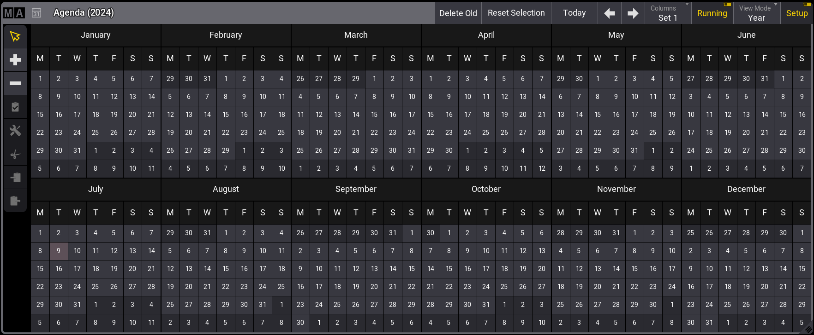814x335 pixels.
Task: Click the December month header
Action: pos(746,189)
